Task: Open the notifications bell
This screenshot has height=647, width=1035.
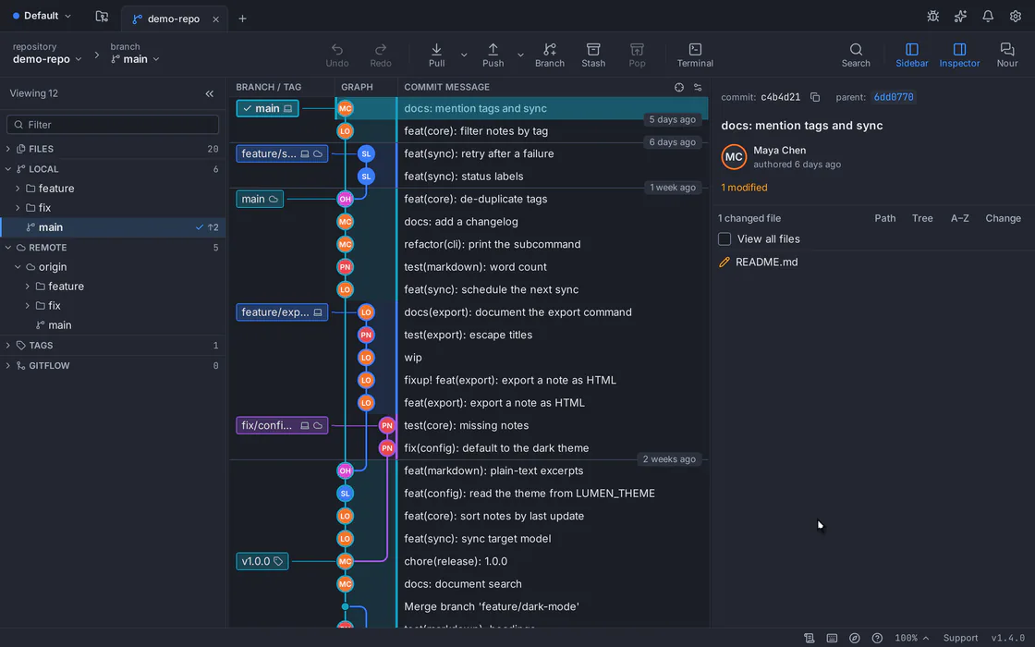Action: pos(988,17)
